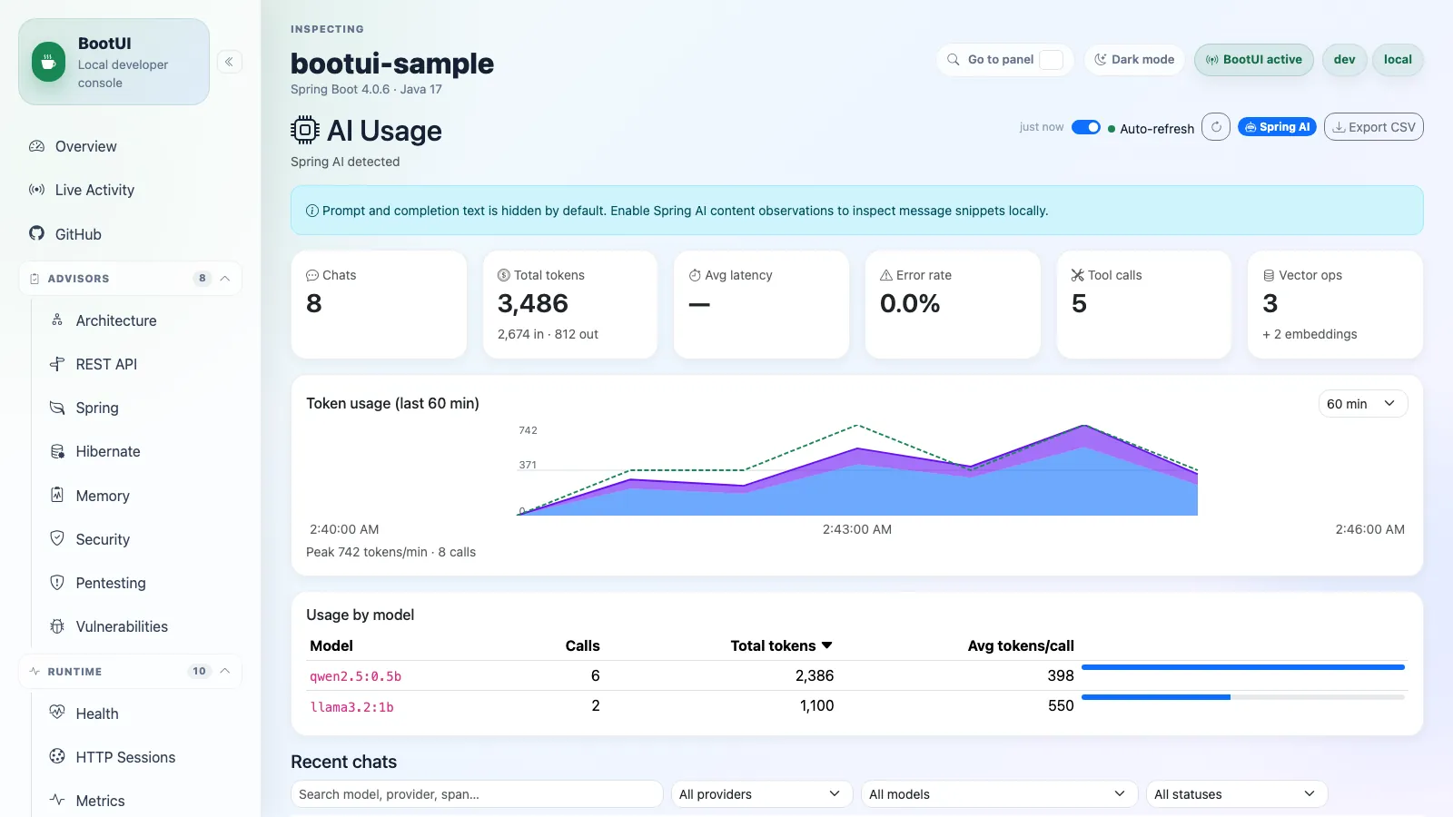
Task: Sort by Total tokens column header
Action: 781,645
